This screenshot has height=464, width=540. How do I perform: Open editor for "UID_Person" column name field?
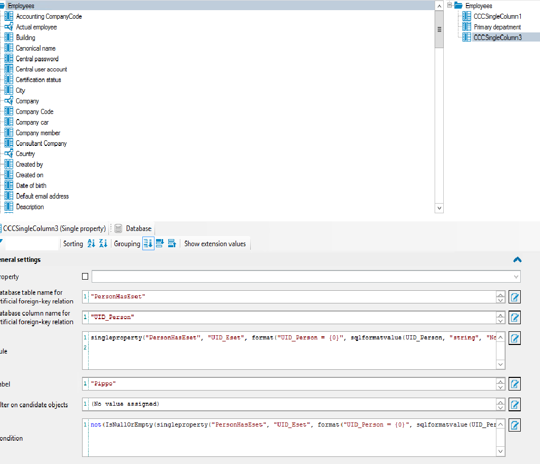515,318
